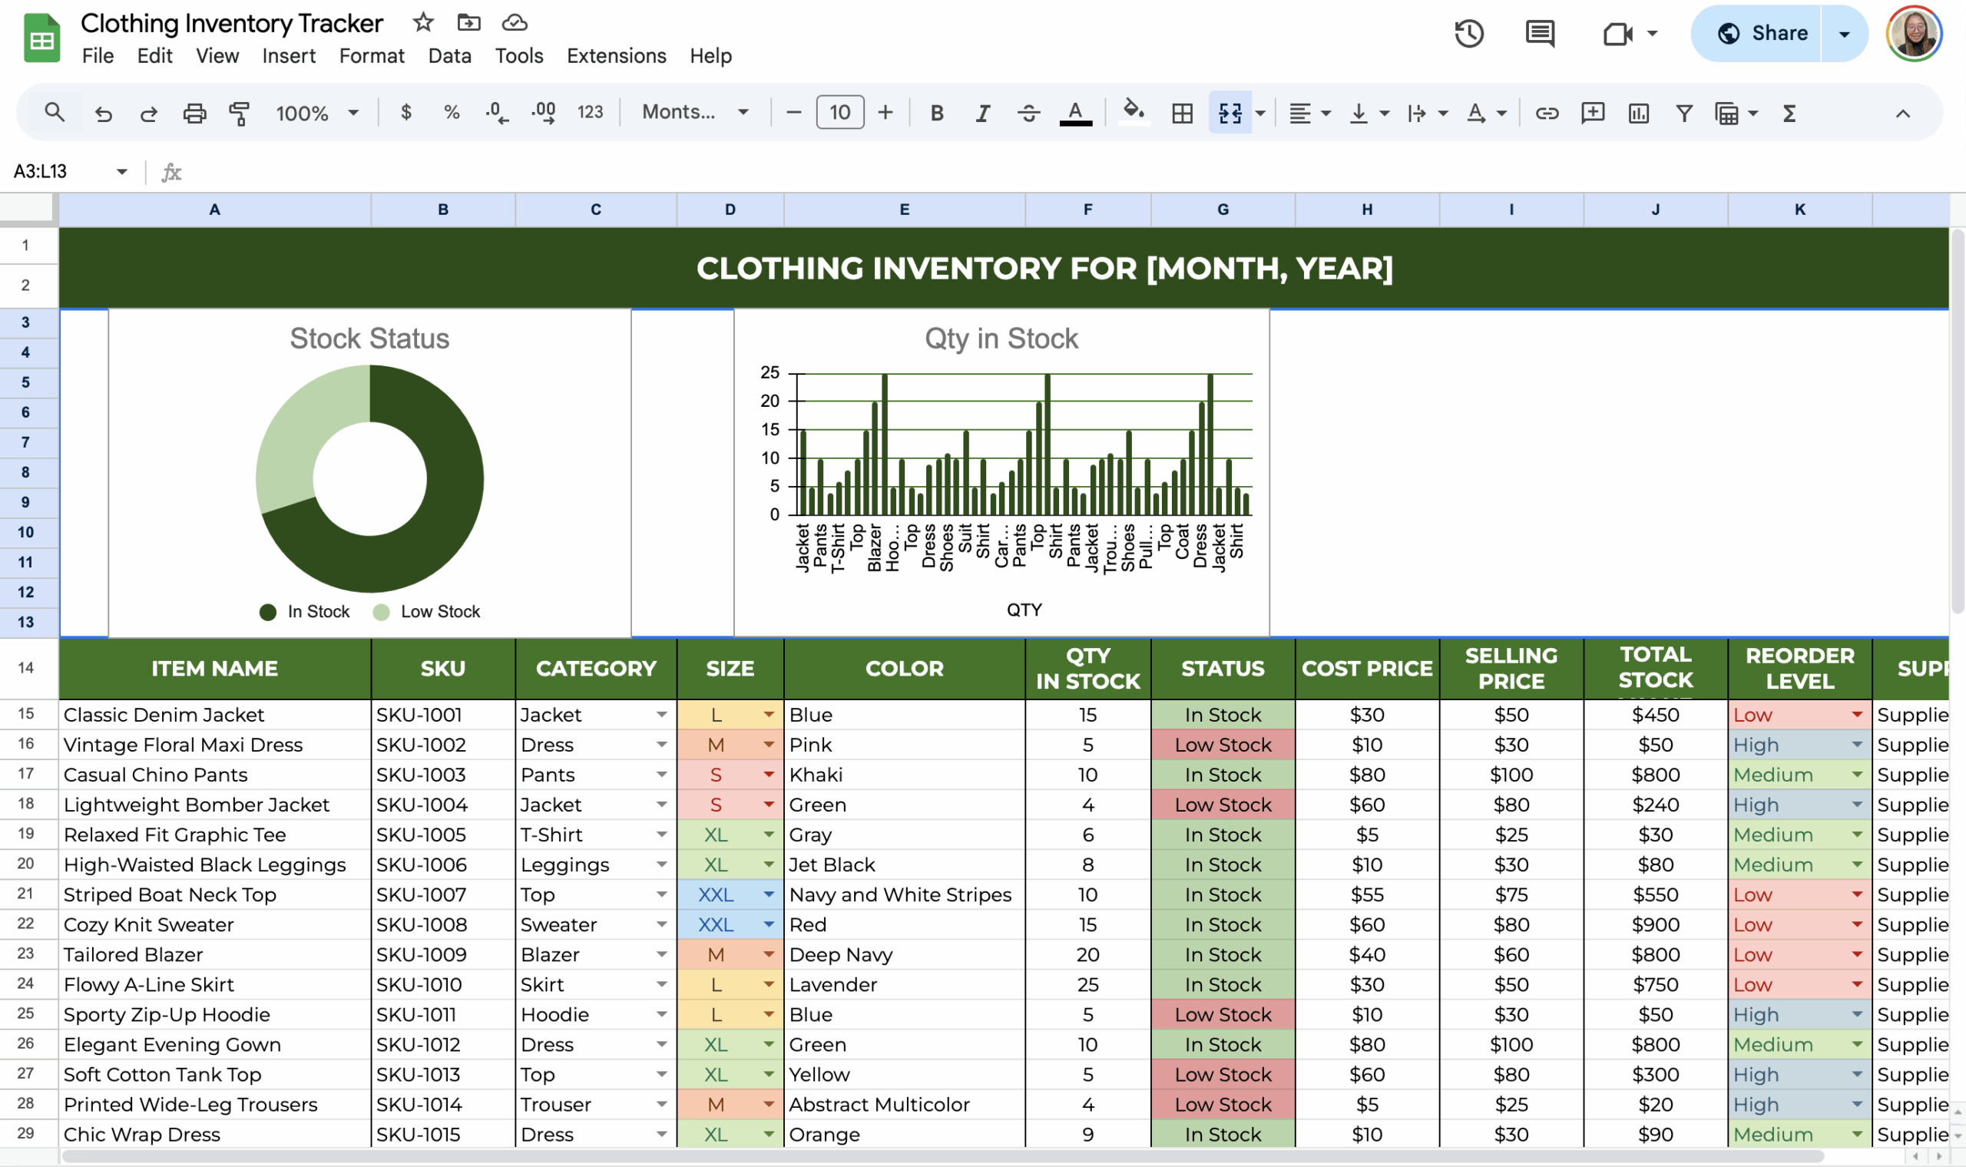Toggle strikethrough formatting
Screen dimensions: 1966x1167
pos(1028,112)
